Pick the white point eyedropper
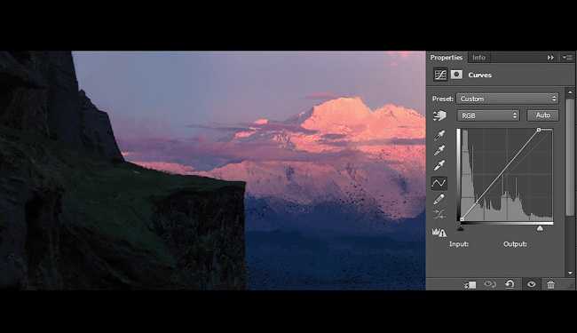The height and width of the screenshot is (333, 577). click(x=439, y=165)
